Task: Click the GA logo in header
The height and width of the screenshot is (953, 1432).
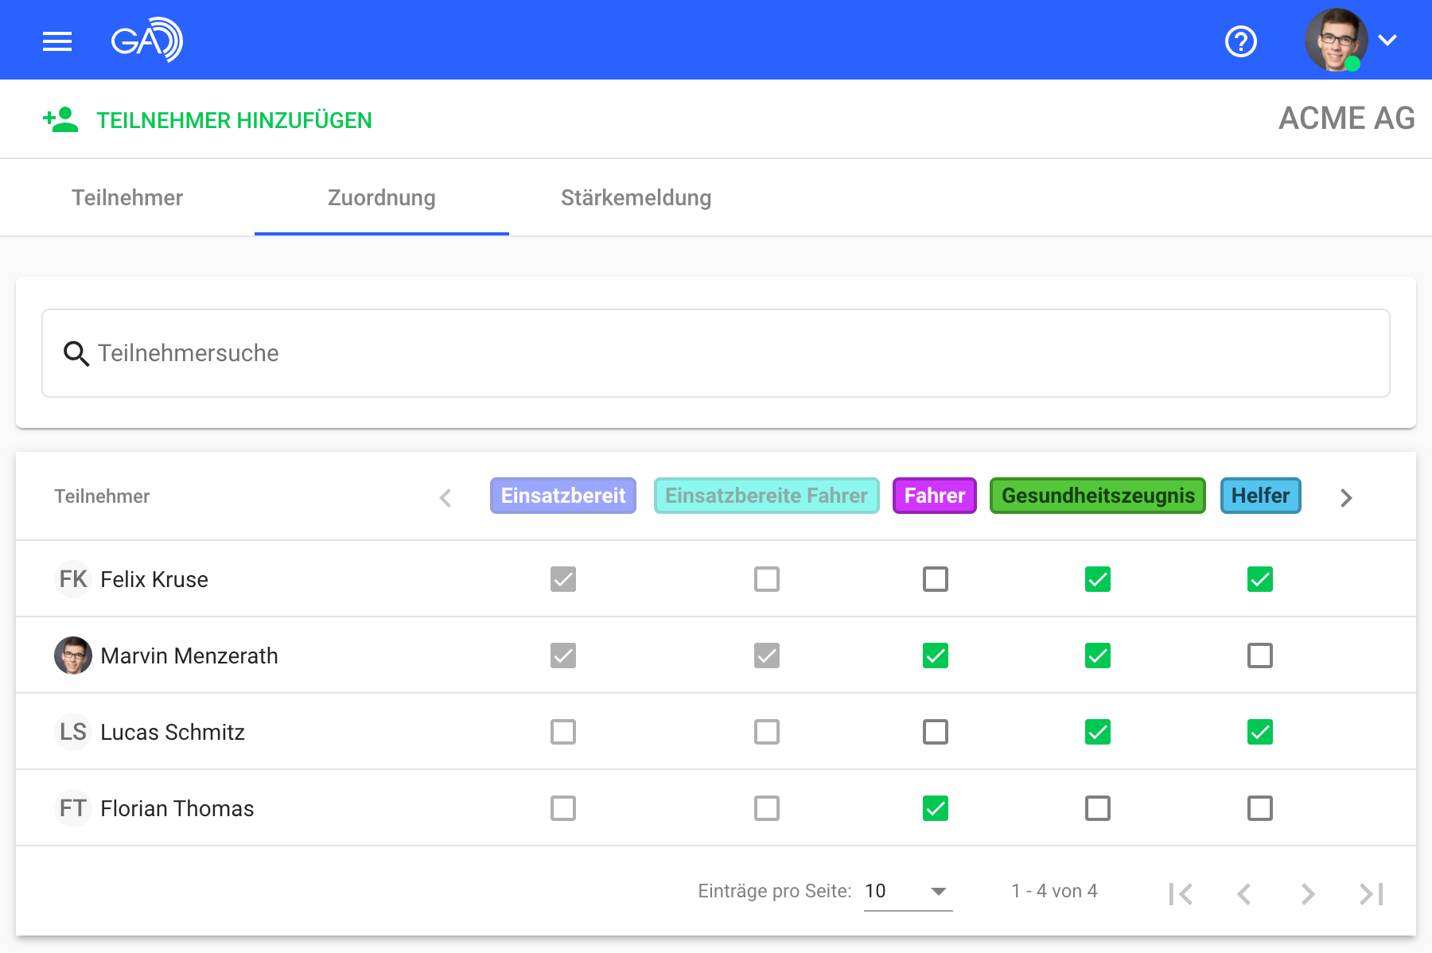Action: 147,40
